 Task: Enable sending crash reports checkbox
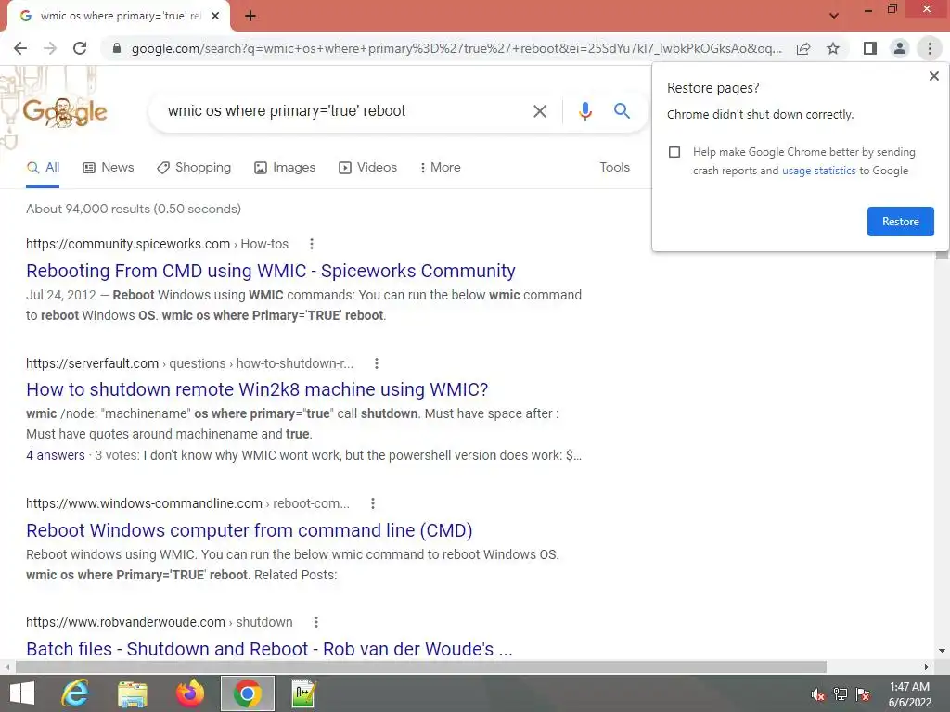674,152
